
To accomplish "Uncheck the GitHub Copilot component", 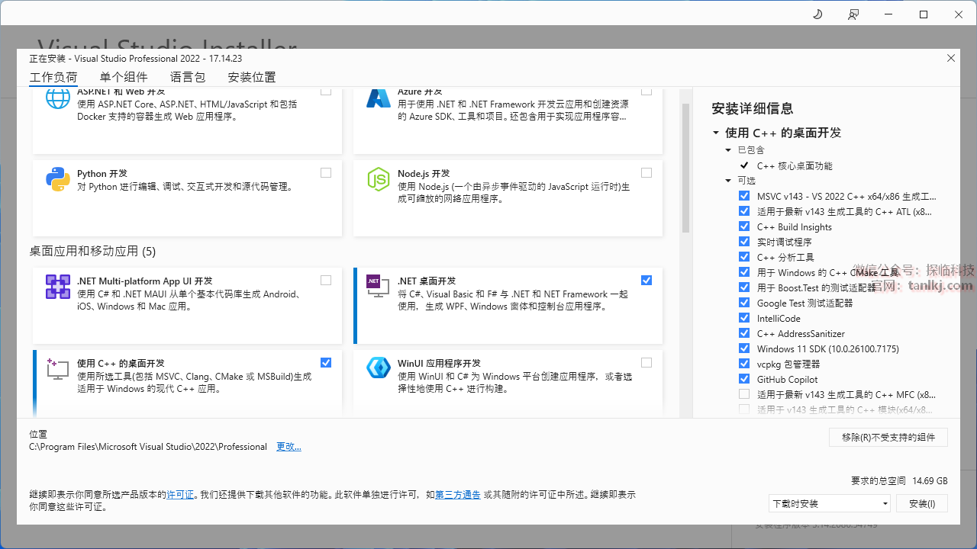I will 744,379.
